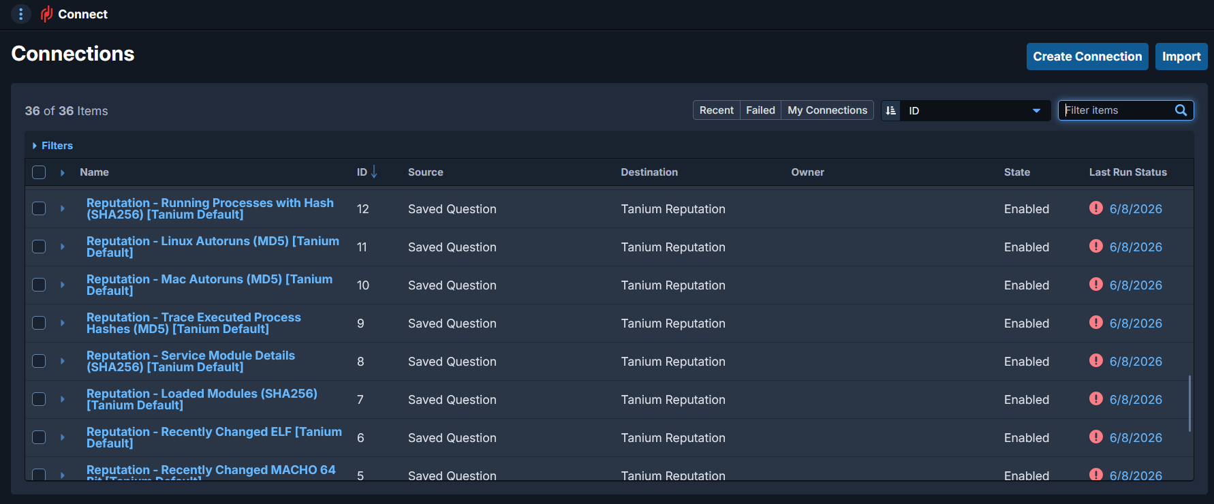The width and height of the screenshot is (1214, 504).
Task: Click the Create Connection button
Action: tap(1087, 57)
